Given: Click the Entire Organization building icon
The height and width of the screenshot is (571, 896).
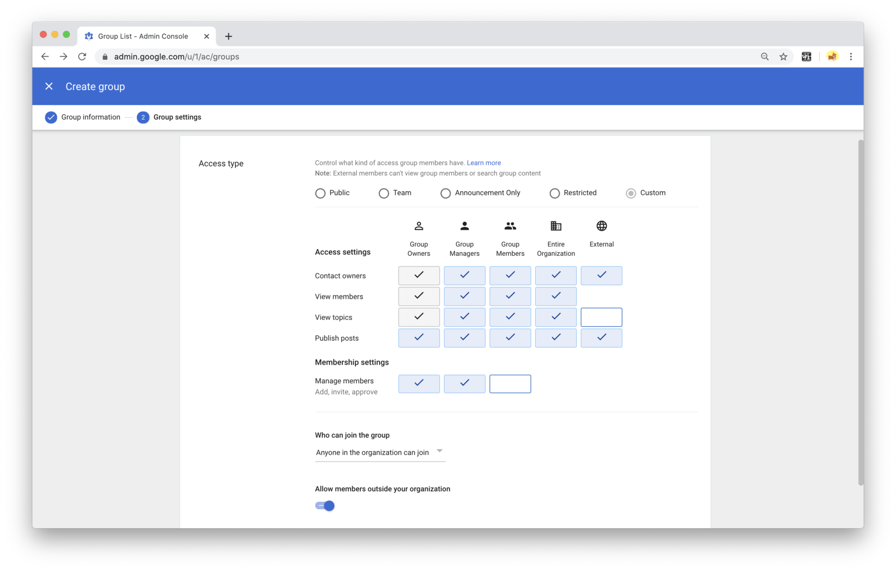Looking at the screenshot, I should pos(556,226).
